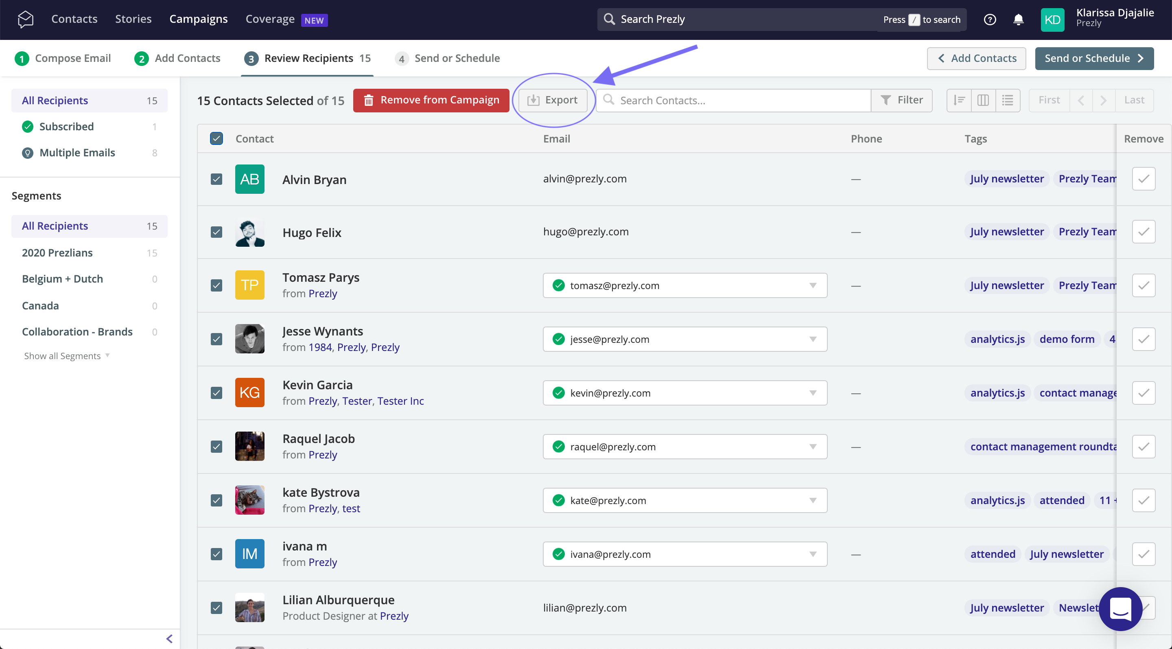Click the sort order icon

[x=959, y=100]
